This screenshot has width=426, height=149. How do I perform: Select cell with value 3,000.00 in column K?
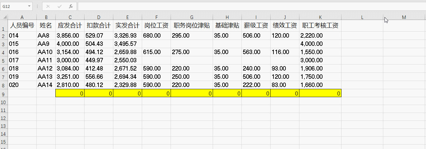tap(320, 60)
